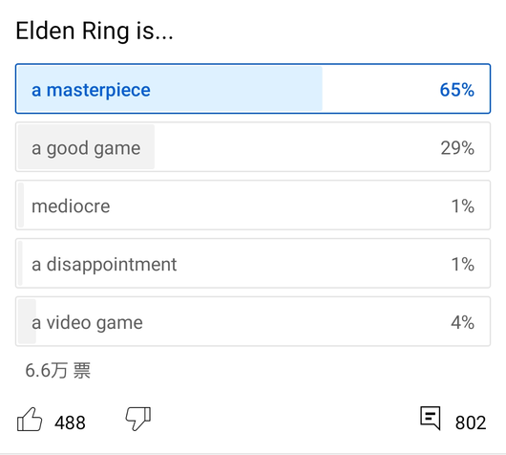Click the 1% label beside mediocre
This screenshot has height=455, width=506.
click(463, 206)
